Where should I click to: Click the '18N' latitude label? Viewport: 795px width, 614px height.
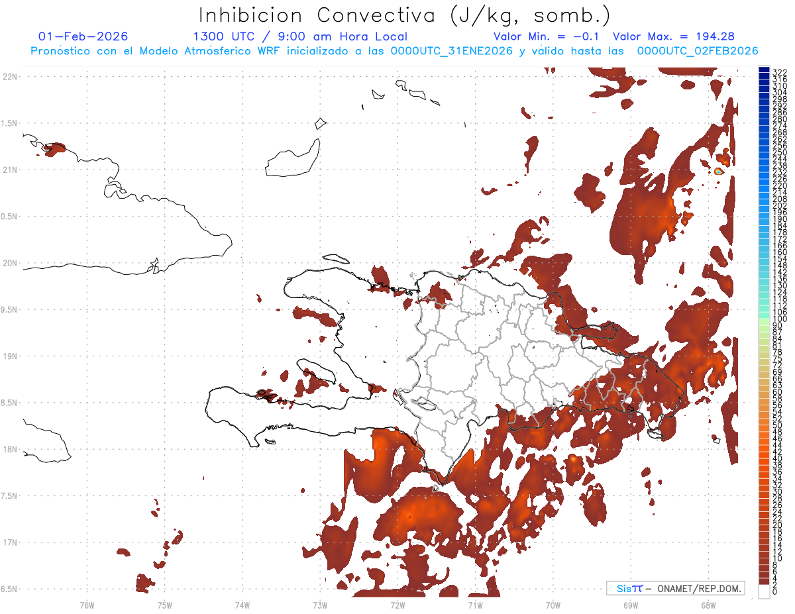click(9, 450)
